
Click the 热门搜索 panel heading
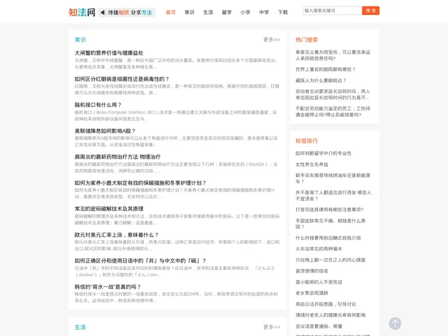tap(307, 40)
